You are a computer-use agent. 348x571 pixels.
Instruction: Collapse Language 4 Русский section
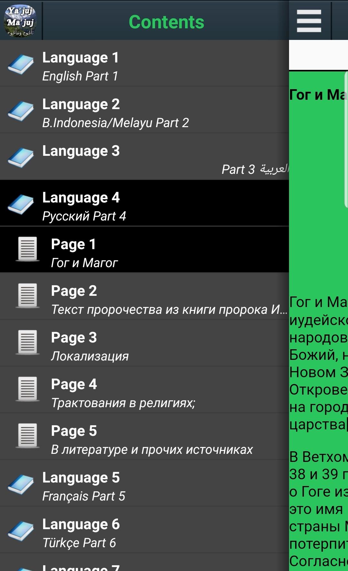(144, 203)
